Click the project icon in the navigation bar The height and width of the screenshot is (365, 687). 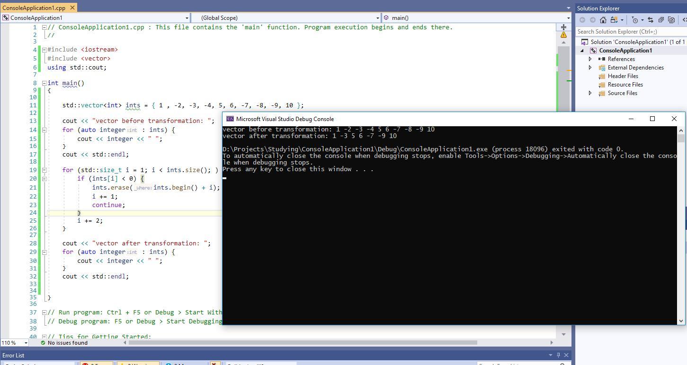[6, 18]
